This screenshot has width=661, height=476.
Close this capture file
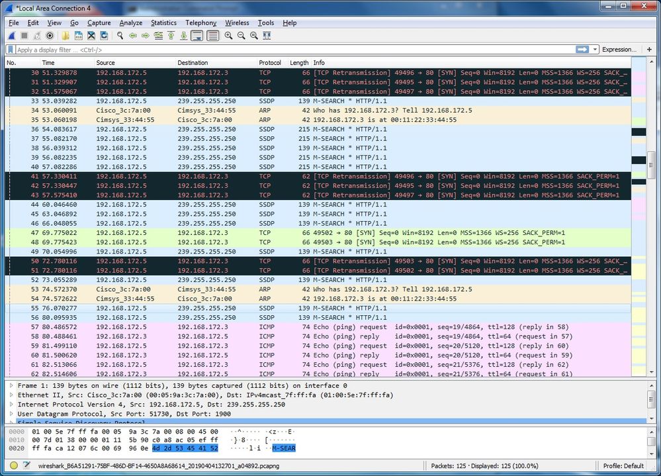(91, 36)
